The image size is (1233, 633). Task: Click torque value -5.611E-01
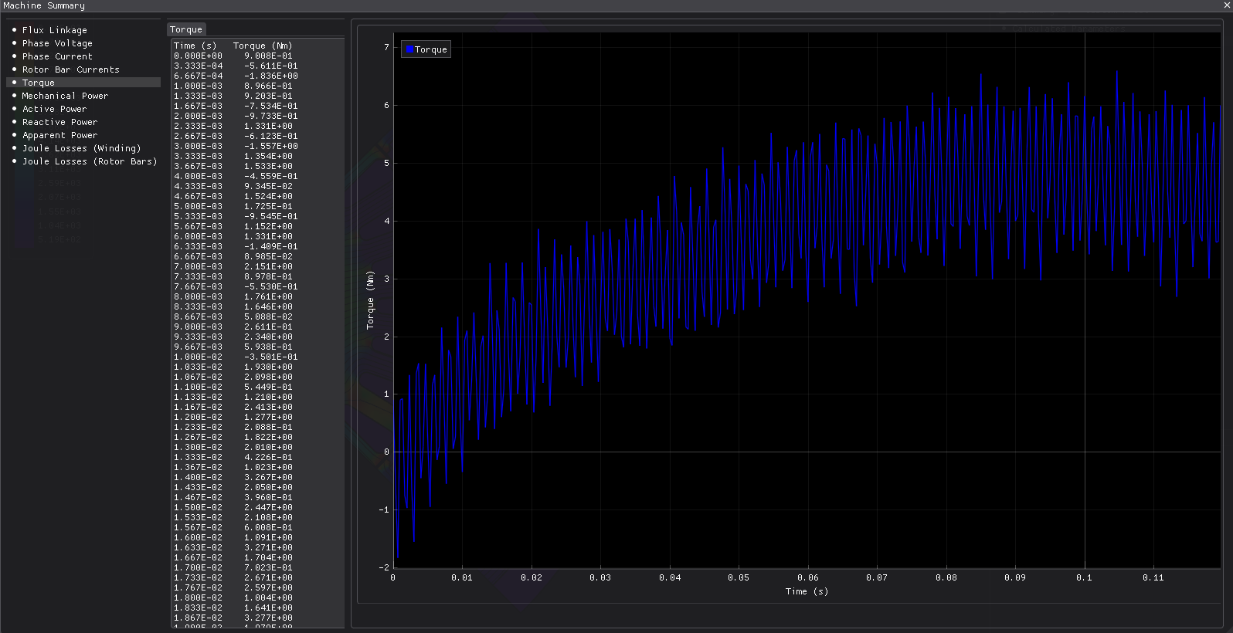pyautogui.click(x=270, y=66)
